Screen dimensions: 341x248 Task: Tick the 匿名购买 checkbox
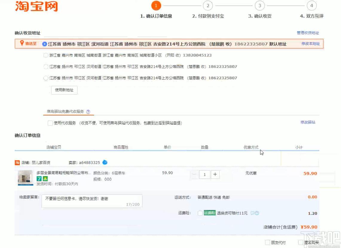(x=301, y=242)
